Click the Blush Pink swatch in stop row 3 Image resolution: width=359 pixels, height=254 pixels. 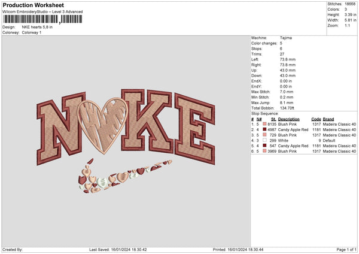[264, 135]
